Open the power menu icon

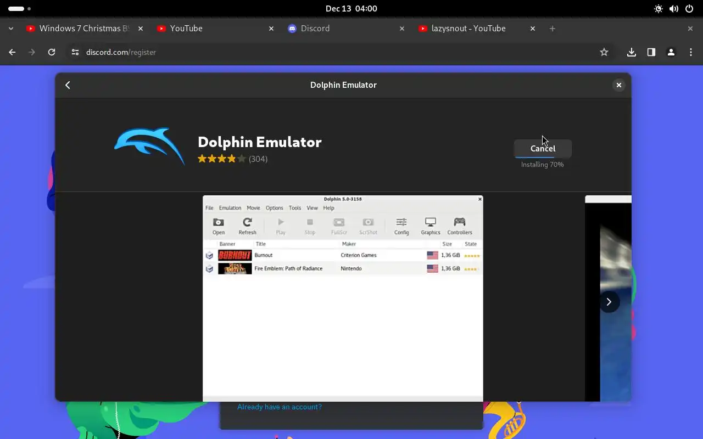689,9
